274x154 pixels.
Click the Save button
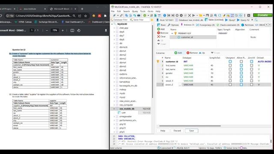191,131
